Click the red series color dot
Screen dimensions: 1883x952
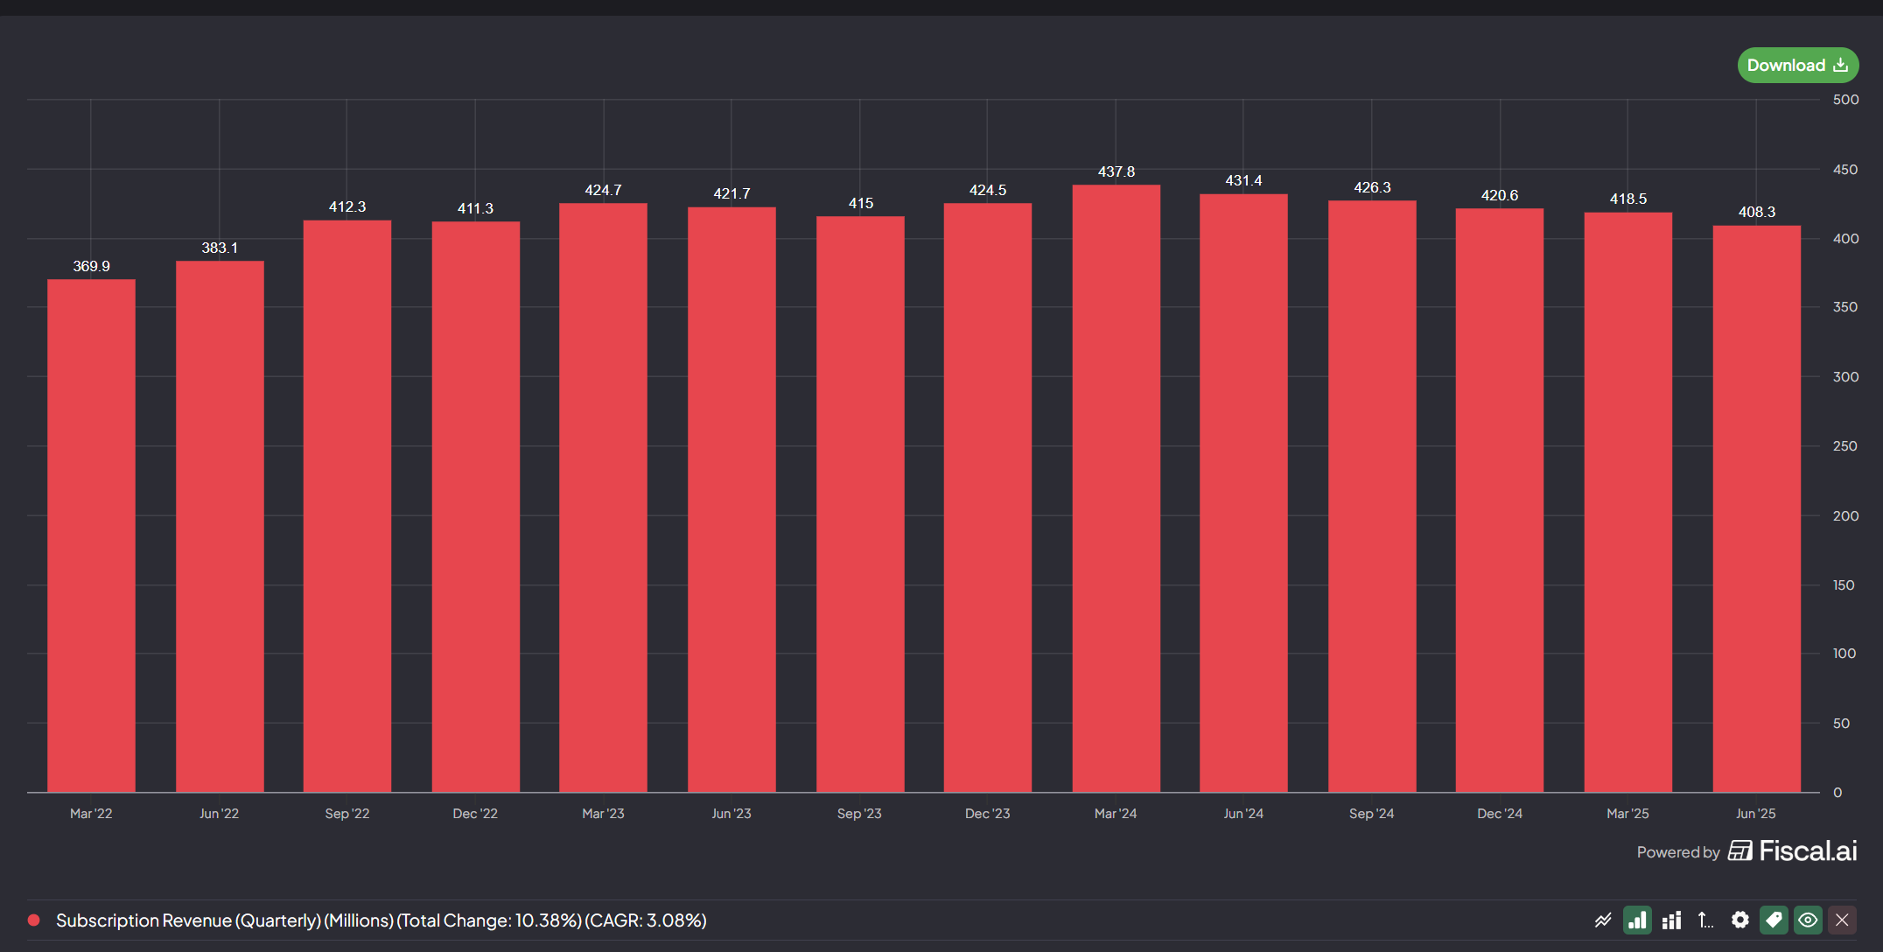tap(34, 920)
